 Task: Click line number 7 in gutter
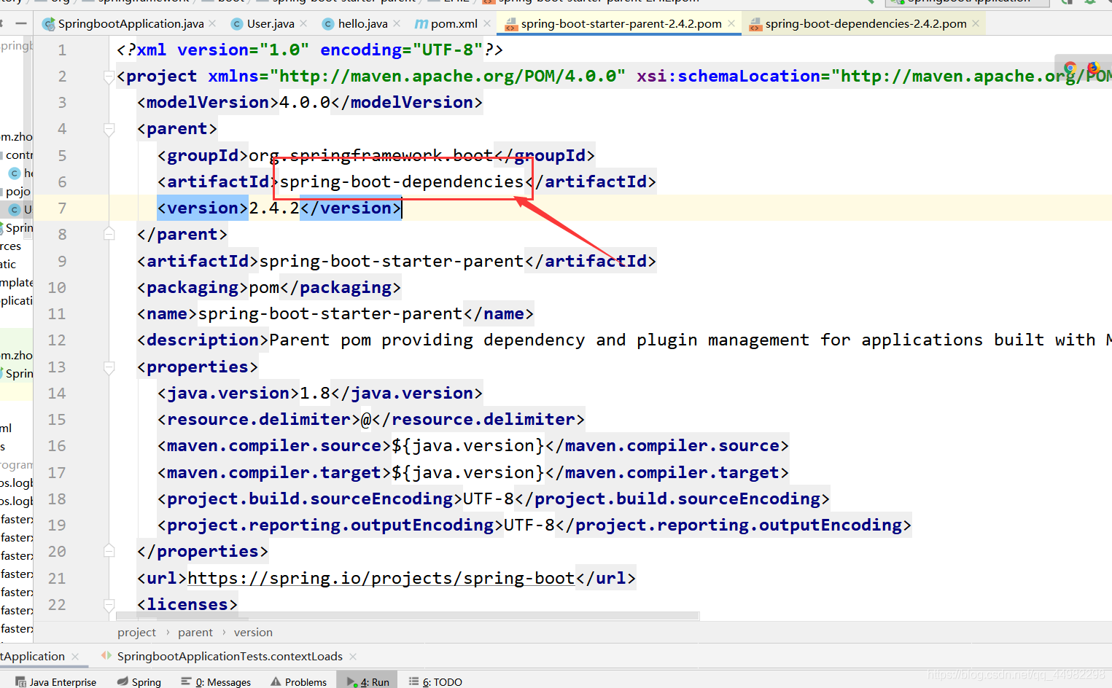[x=62, y=208]
